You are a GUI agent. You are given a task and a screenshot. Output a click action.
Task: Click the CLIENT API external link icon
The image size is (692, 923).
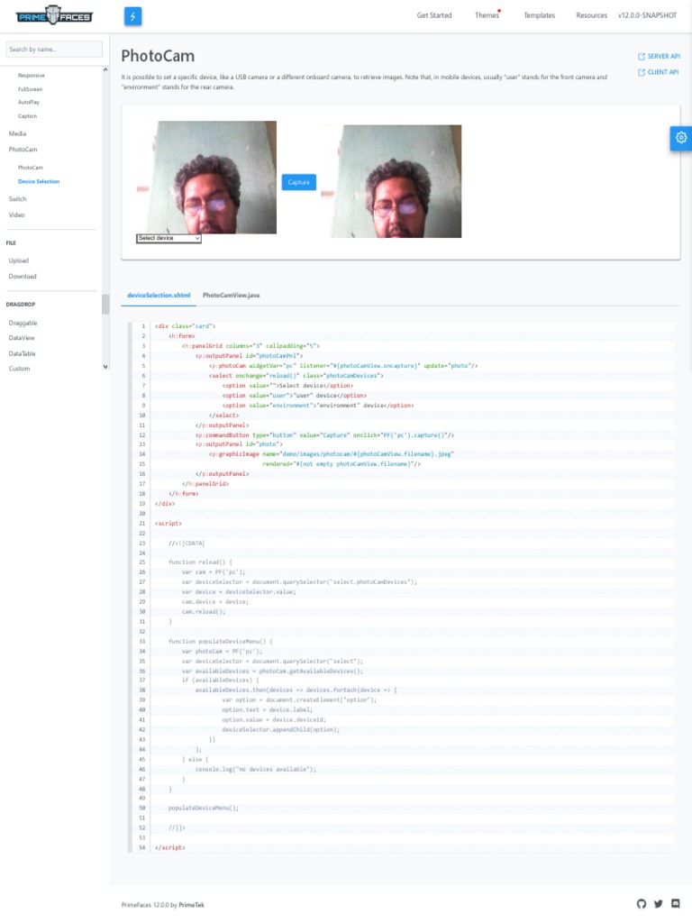coord(642,72)
